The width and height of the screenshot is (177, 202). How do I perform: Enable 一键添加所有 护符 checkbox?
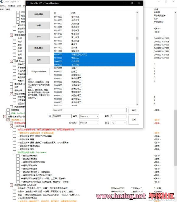pyautogui.click(x=15, y=139)
